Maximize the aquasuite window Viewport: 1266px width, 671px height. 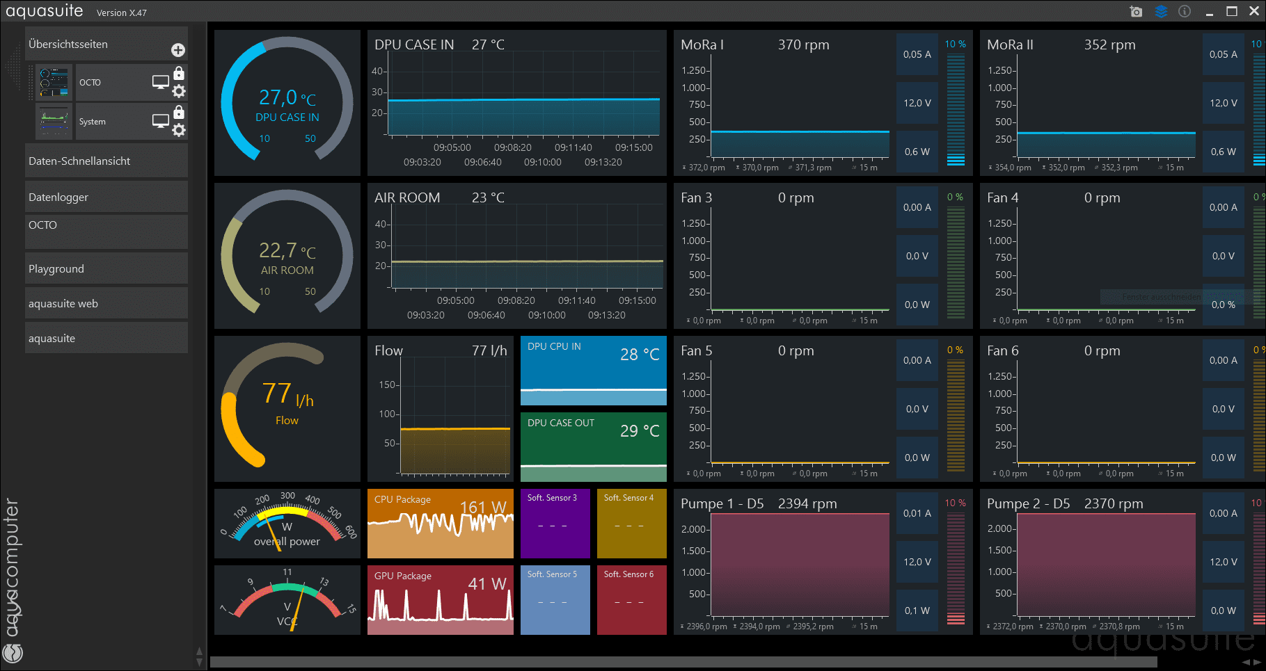click(x=1232, y=12)
